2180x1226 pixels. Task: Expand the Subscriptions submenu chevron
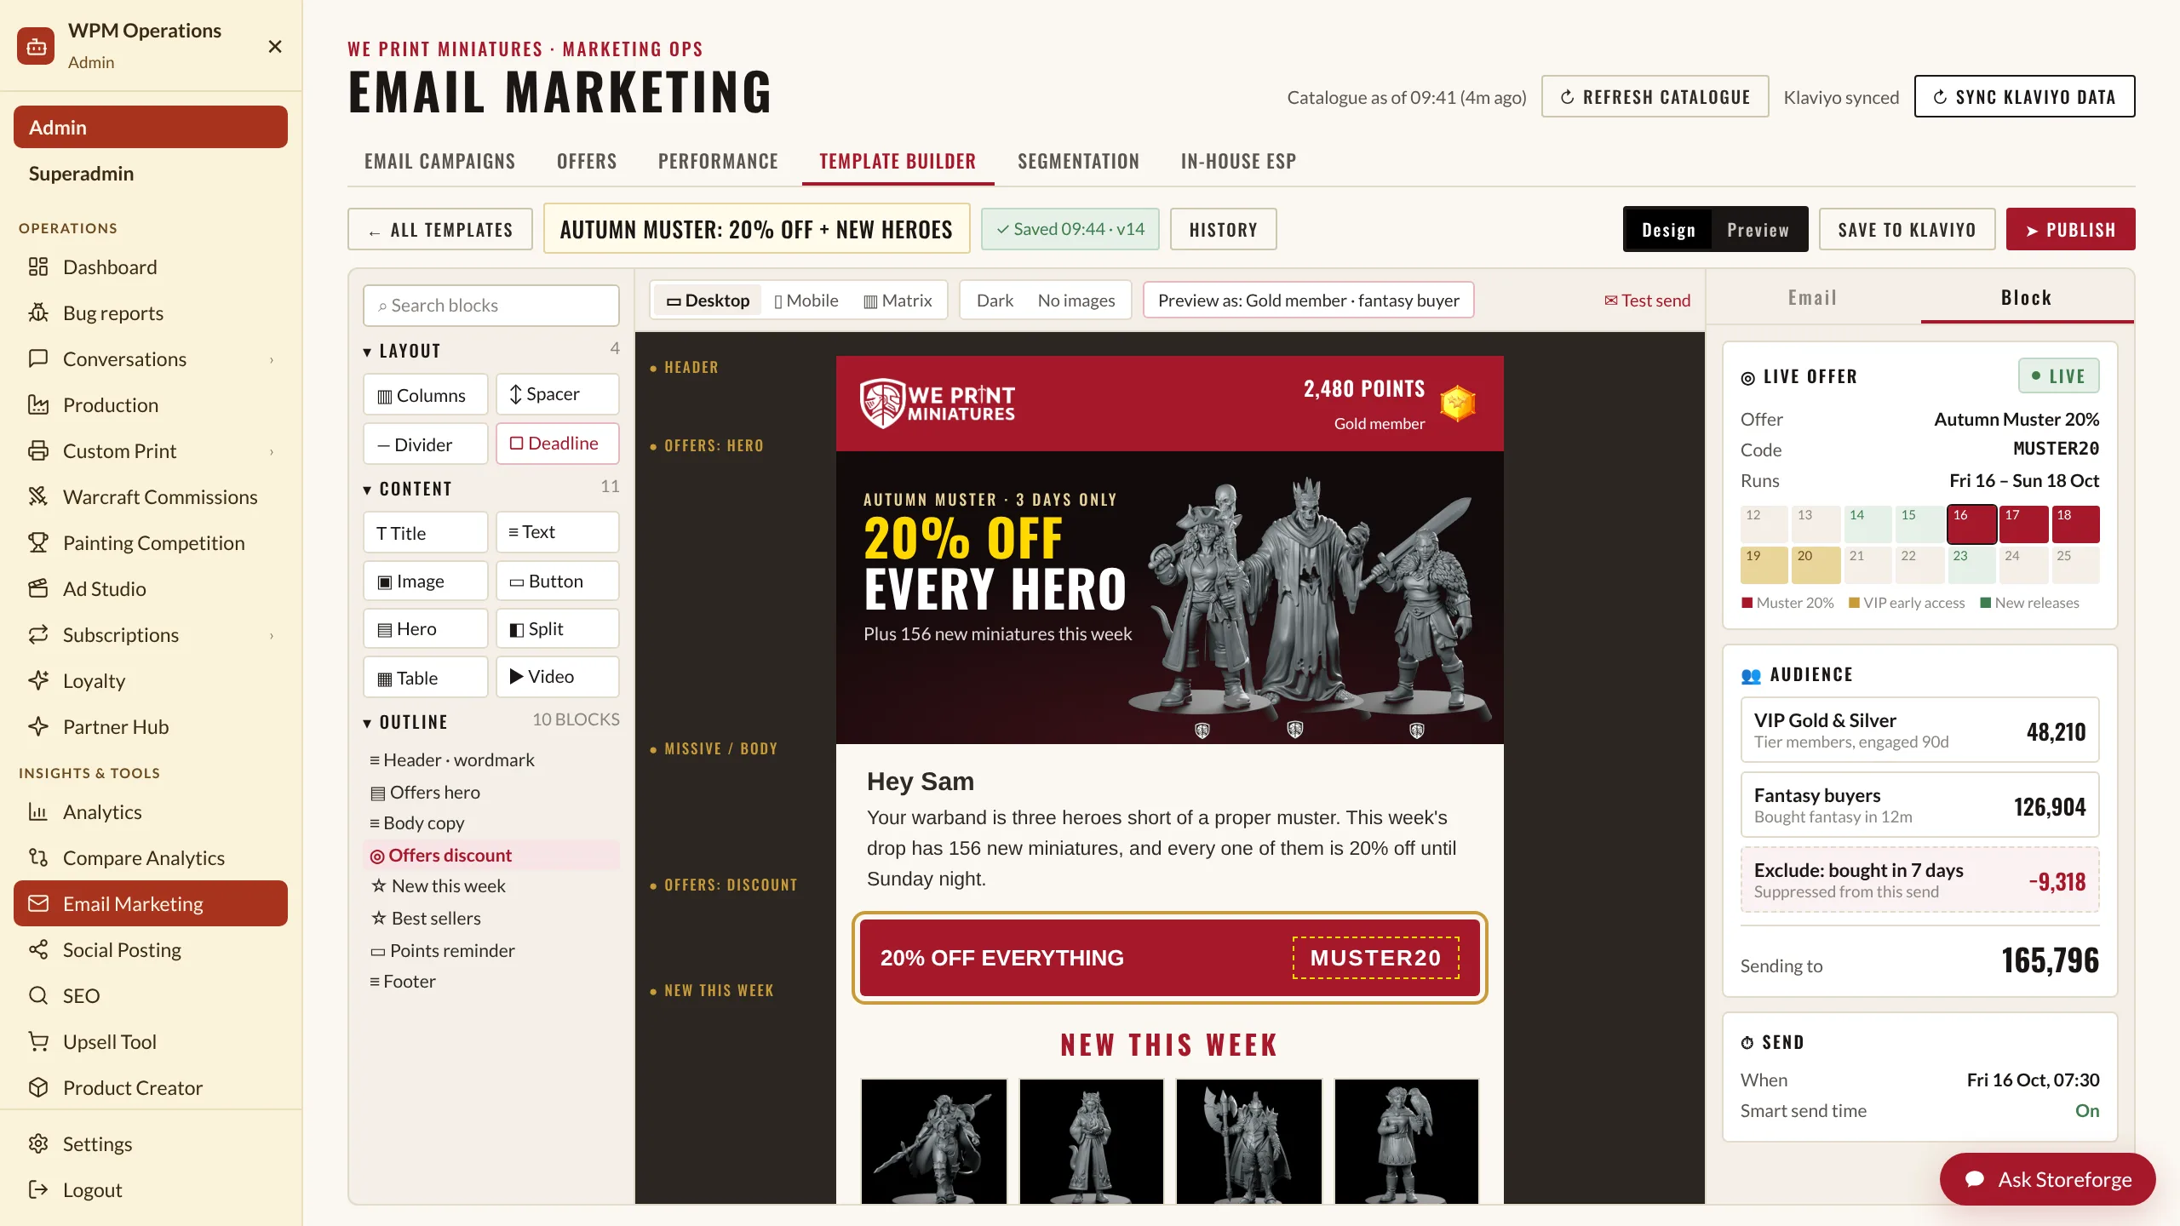coord(272,635)
